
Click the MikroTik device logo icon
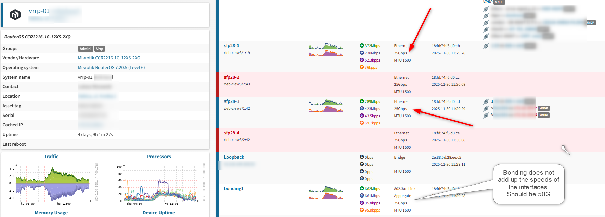coord(15,15)
